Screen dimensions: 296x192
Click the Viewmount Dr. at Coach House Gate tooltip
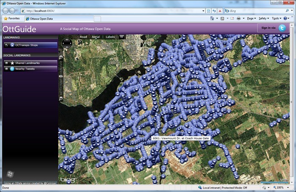pos(181,138)
